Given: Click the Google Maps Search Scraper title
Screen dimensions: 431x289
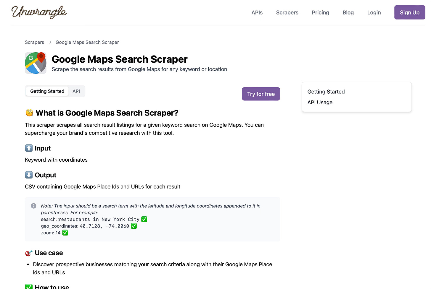Looking at the screenshot, I should 120,59.
